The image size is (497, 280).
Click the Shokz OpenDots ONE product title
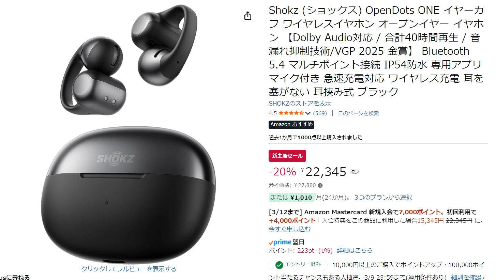click(376, 51)
